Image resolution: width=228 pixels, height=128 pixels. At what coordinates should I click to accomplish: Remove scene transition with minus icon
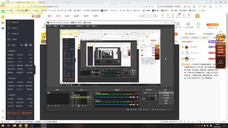click(x=152, y=96)
